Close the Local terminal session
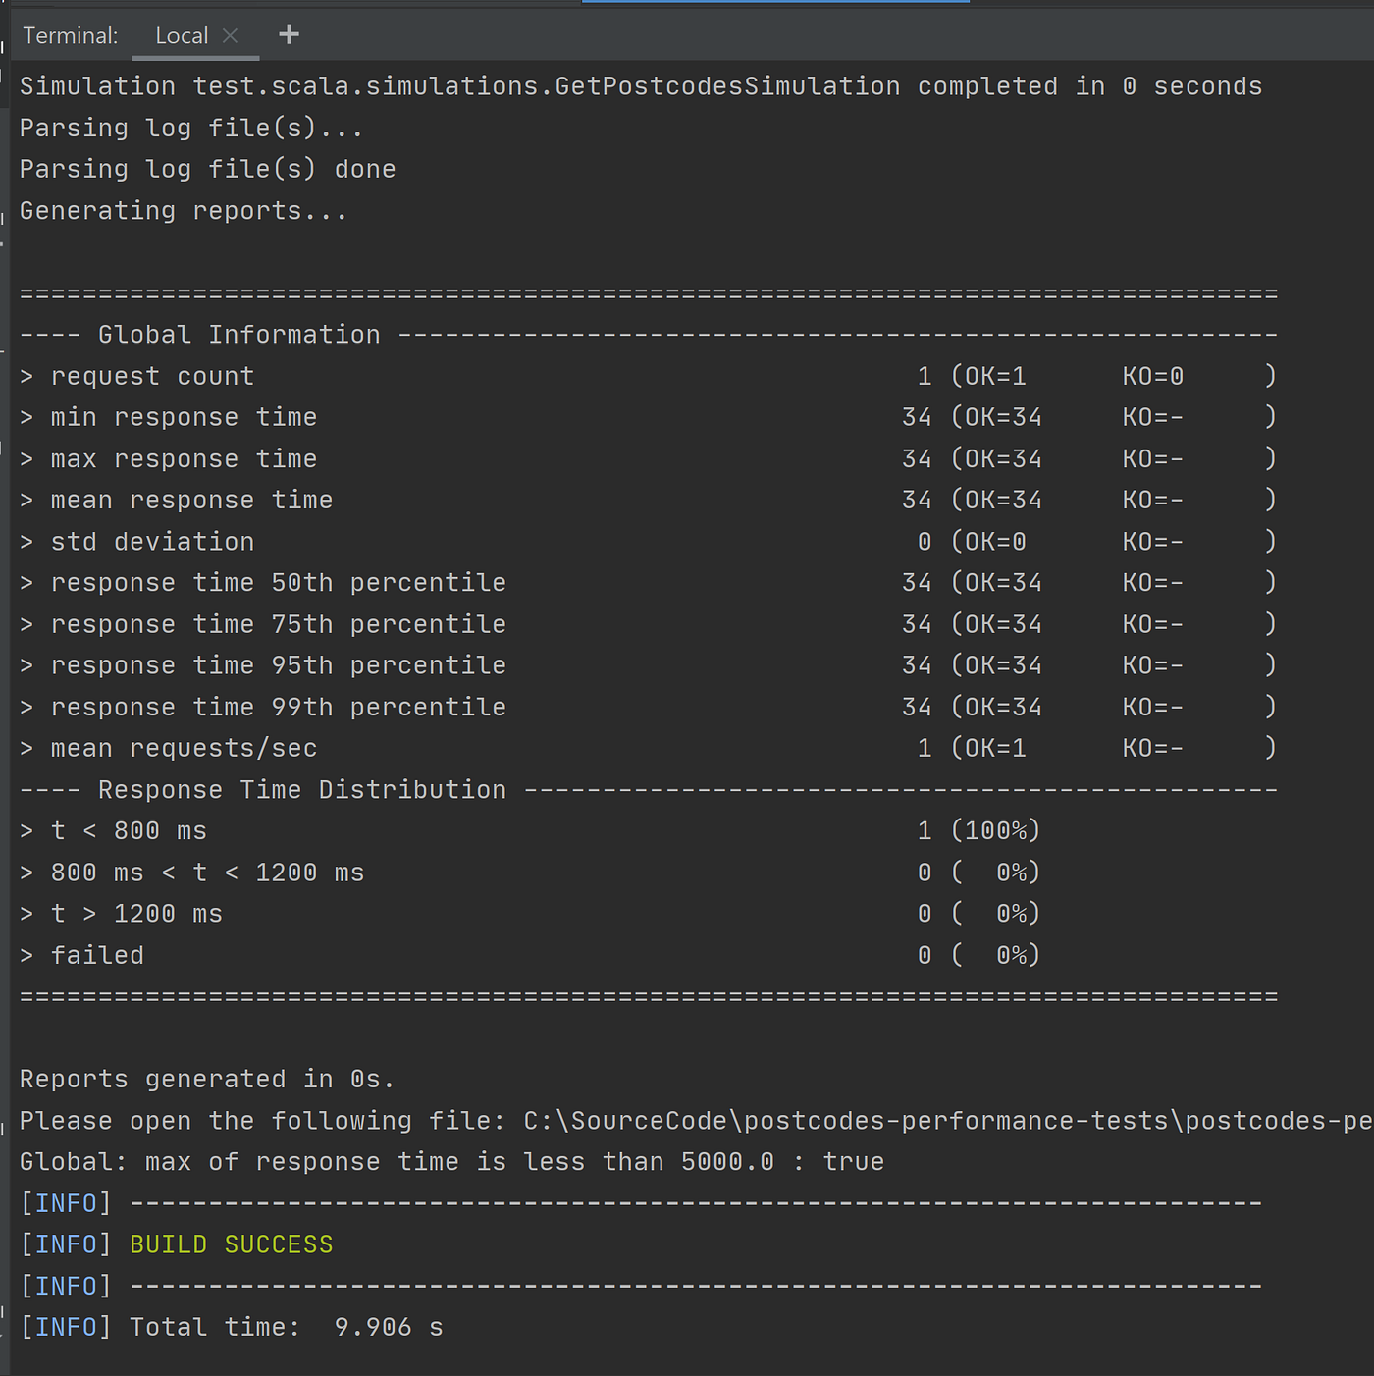The width and height of the screenshot is (1374, 1376). [x=231, y=35]
